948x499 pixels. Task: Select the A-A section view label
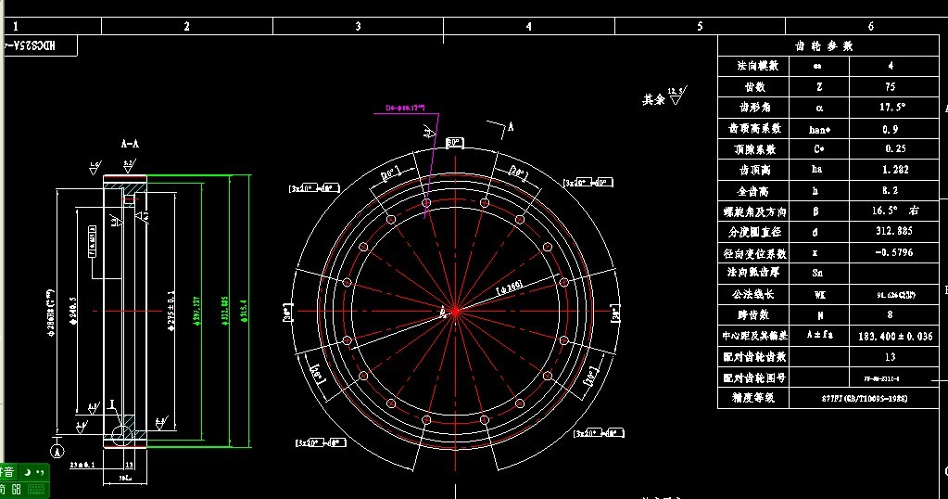[130, 144]
